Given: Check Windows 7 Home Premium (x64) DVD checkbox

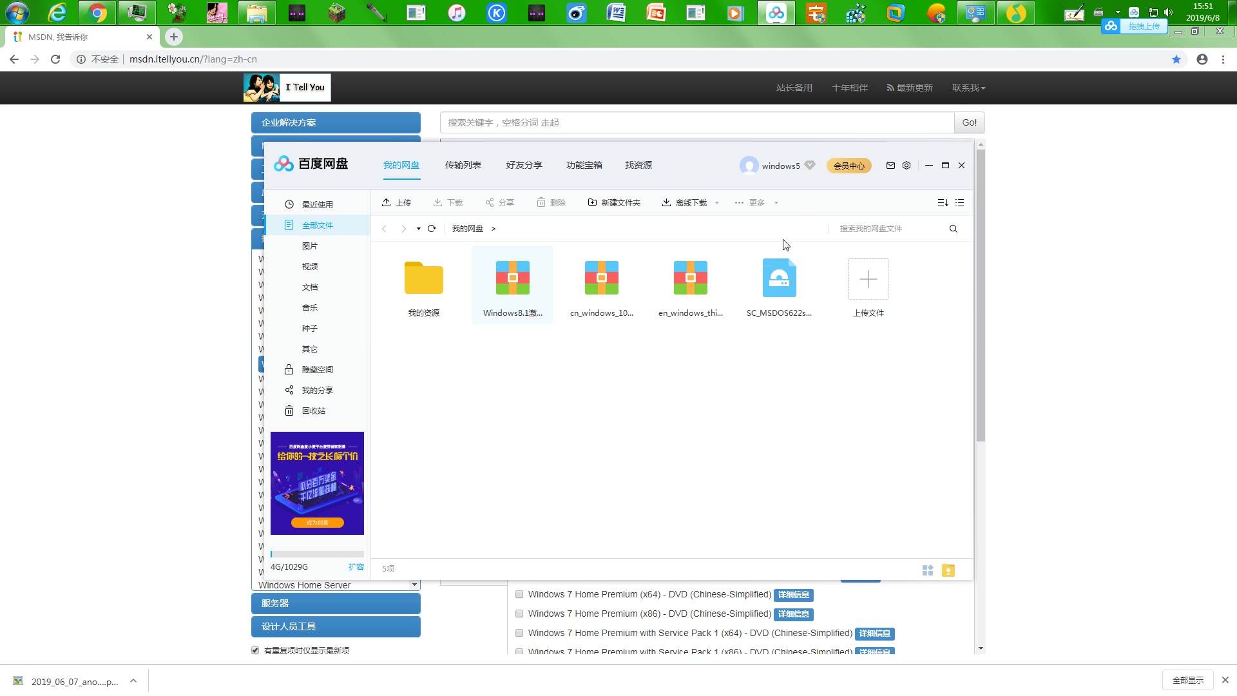Looking at the screenshot, I should tap(519, 595).
